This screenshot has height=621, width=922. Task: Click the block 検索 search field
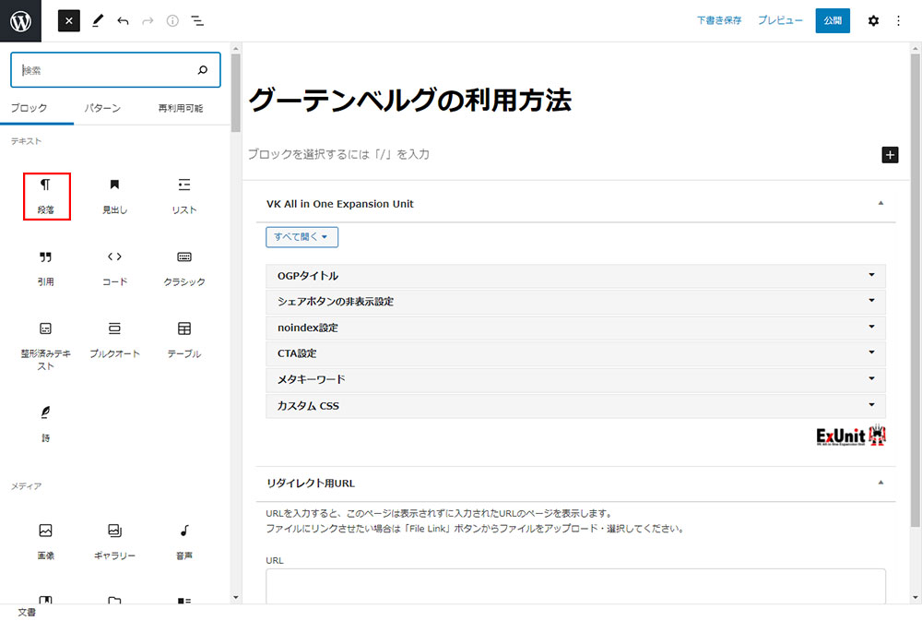[106, 70]
